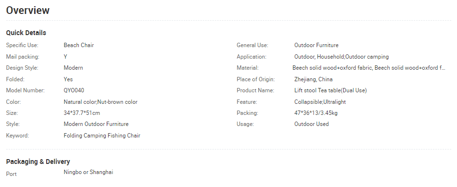Click the Packaging & Delivery heading

(x=38, y=162)
